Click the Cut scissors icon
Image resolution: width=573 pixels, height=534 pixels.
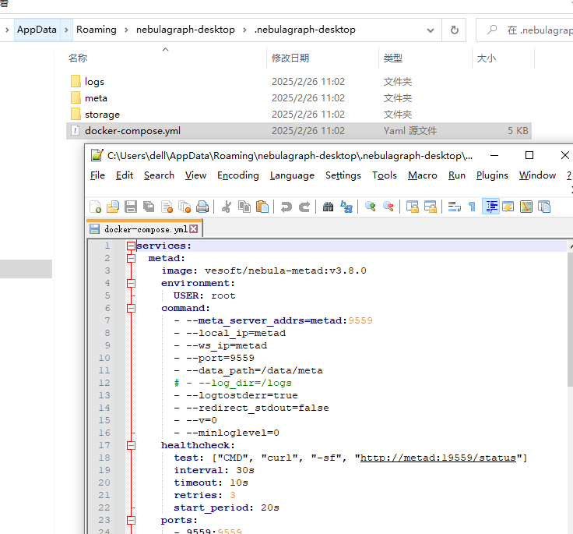(227, 207)
